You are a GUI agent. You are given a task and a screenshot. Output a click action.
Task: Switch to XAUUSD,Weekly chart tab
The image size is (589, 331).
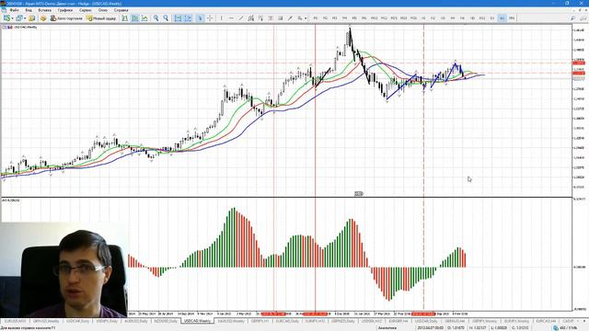pos(231,321)
